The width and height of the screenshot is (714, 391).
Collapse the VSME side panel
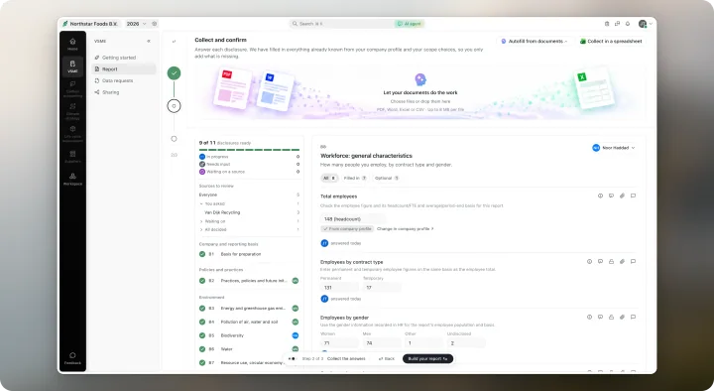tap(149, 41)
